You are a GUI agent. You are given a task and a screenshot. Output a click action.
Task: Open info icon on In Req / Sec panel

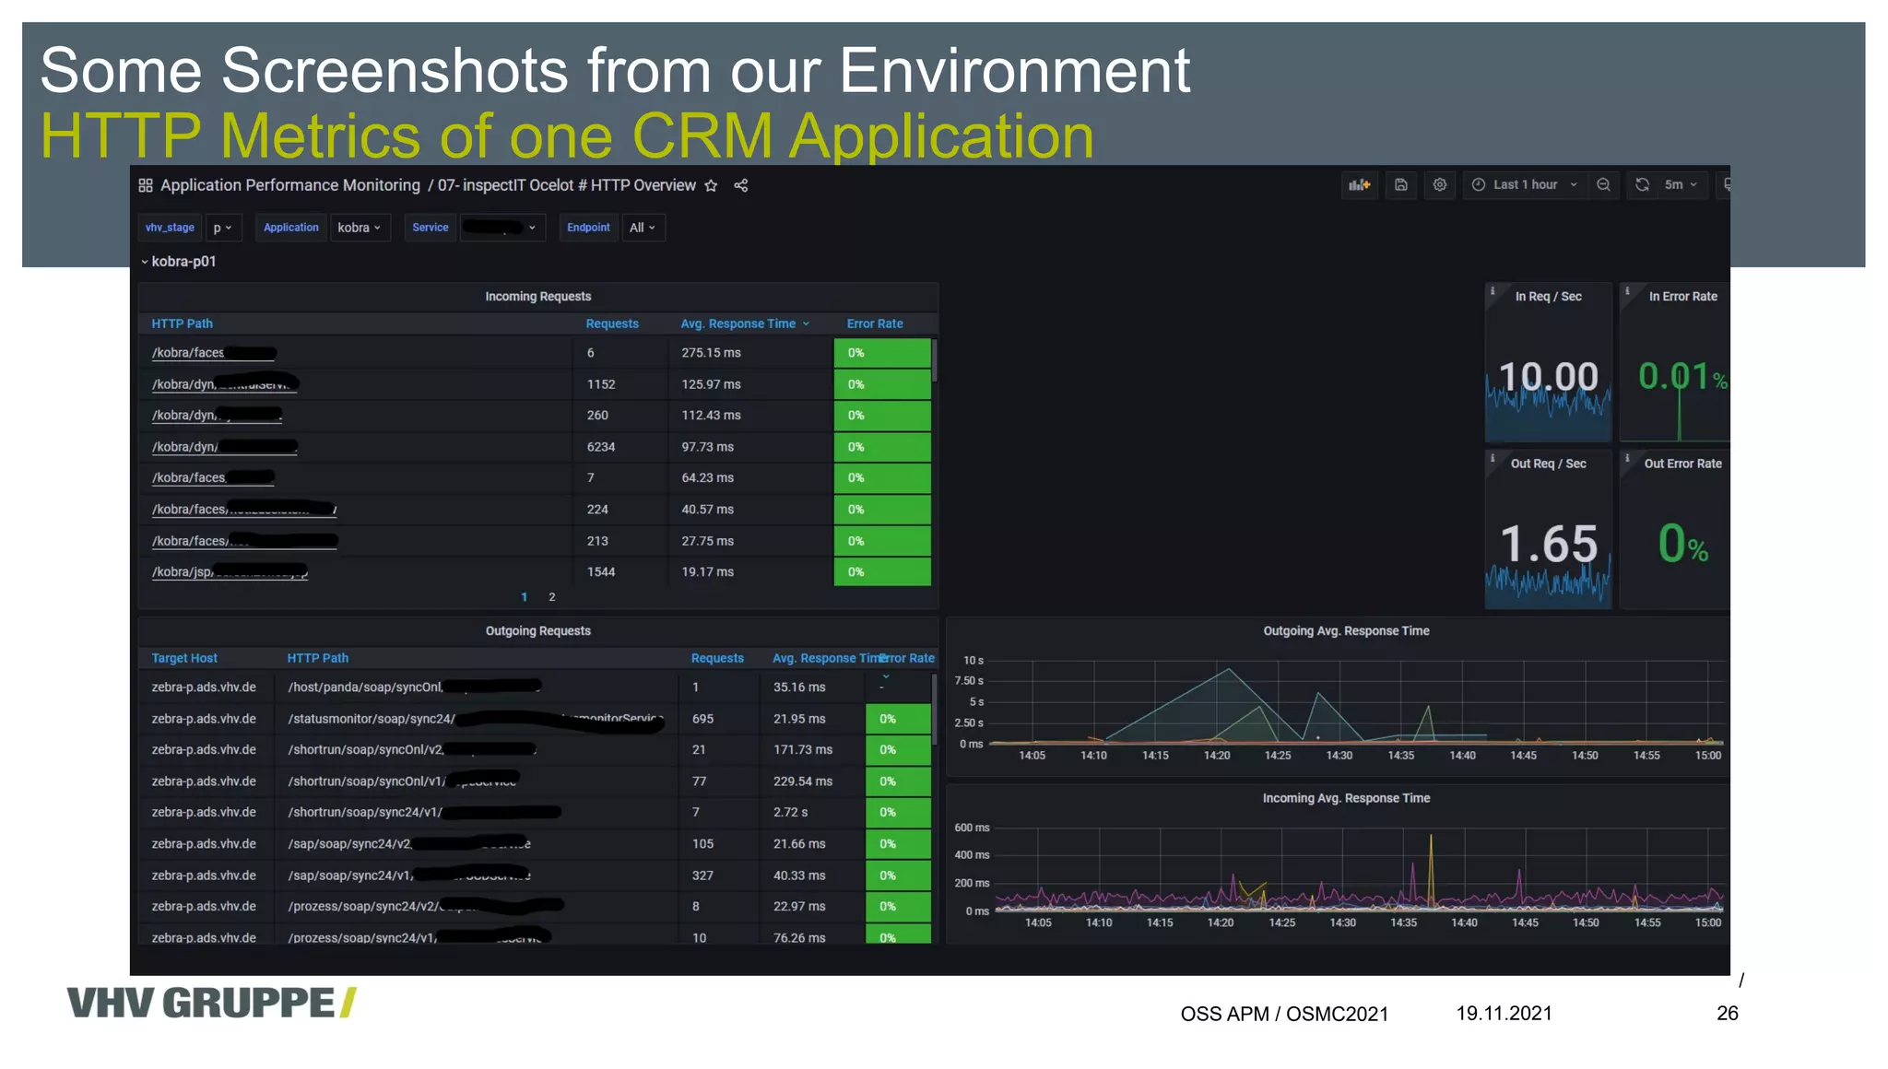click(x=1493, y=291)
